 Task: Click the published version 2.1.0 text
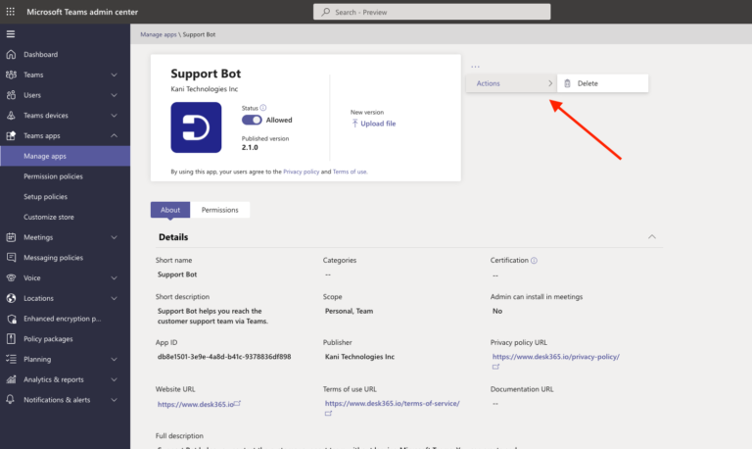tap(250, 147)
